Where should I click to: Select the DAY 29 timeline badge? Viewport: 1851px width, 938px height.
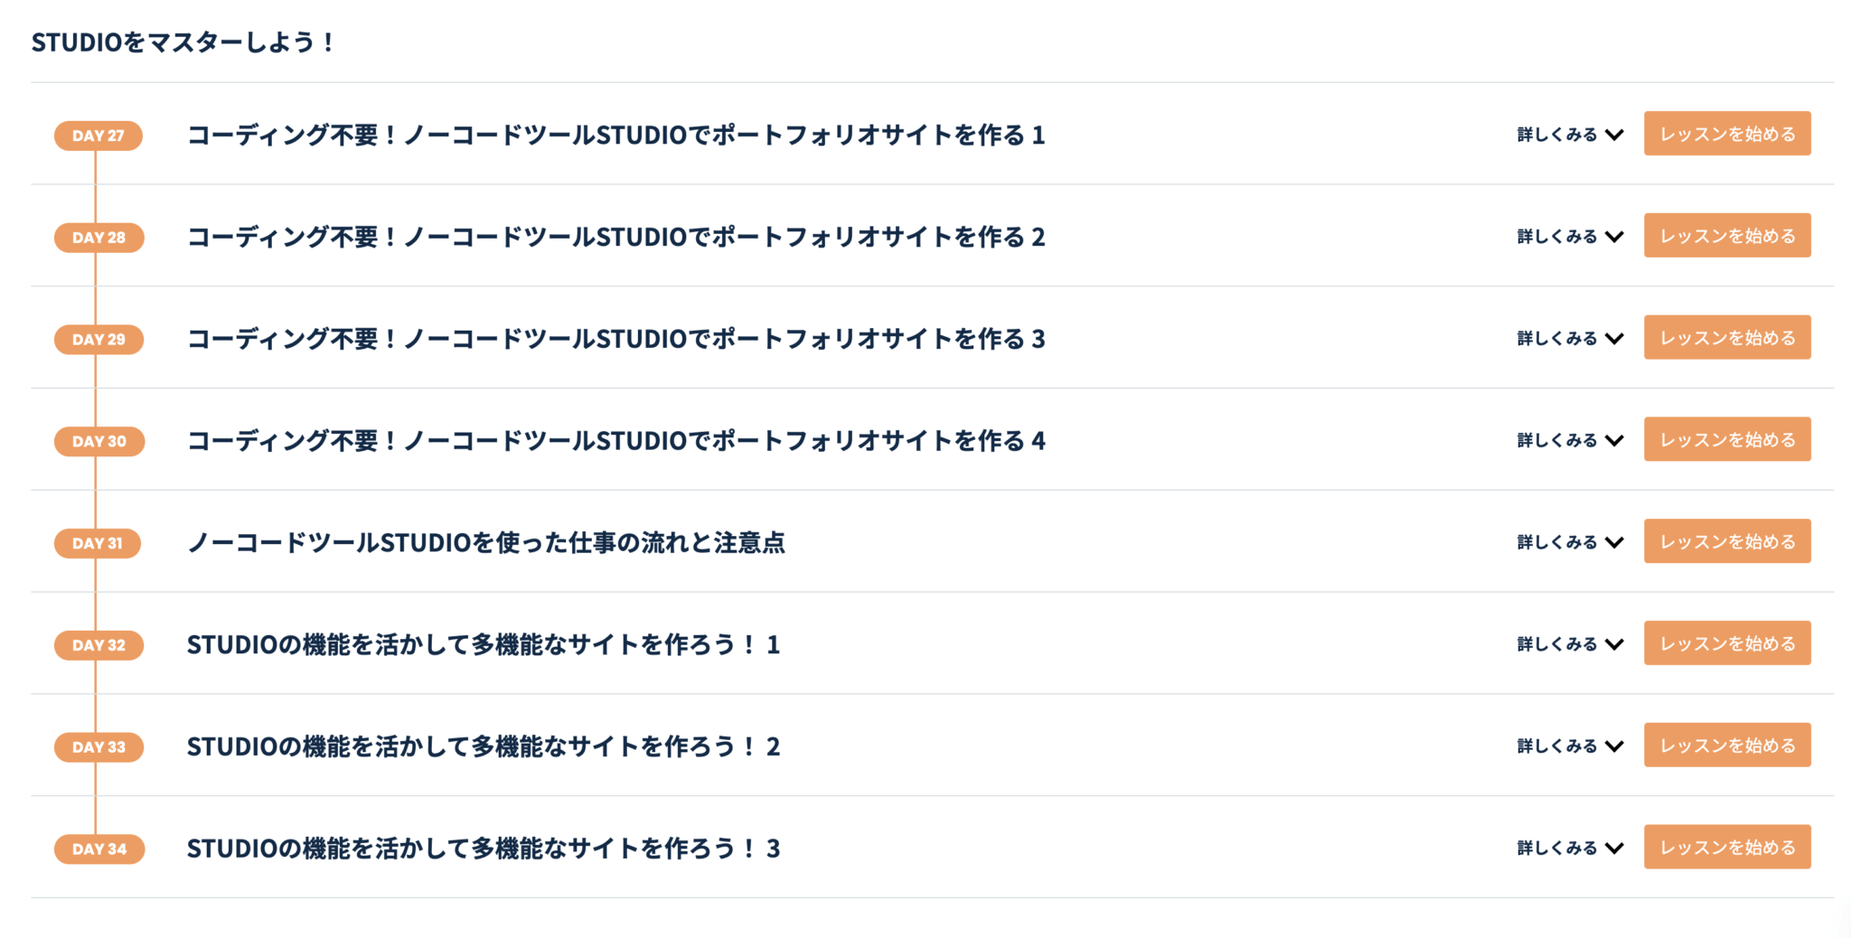coord(99,340)
